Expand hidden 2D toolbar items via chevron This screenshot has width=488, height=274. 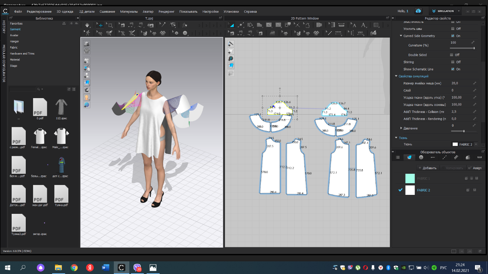pos(388,25)
